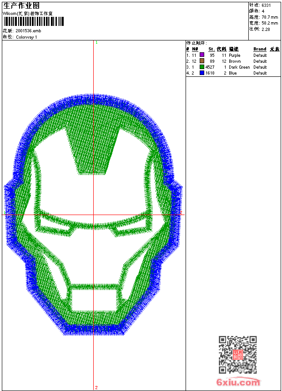Select the Brown thread swatch
The width and height of the screenshot is (282, 391).
pyautogui.click(x=202, y=61)
